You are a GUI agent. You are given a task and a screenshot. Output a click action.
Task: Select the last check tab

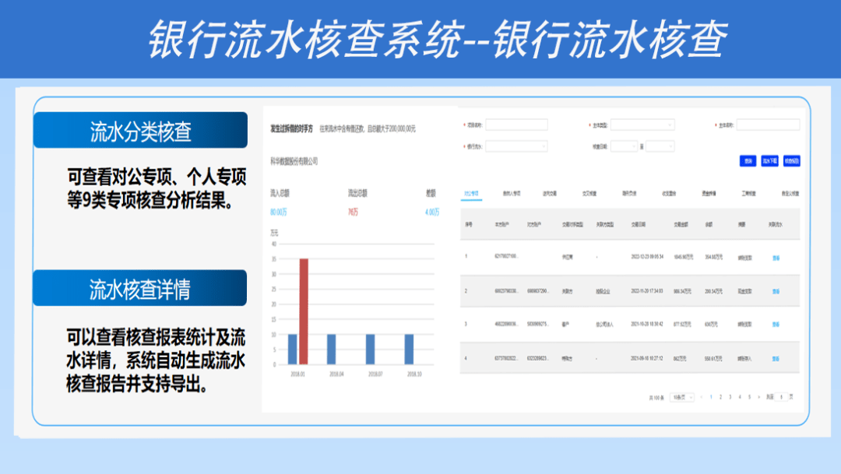point(790,194)
